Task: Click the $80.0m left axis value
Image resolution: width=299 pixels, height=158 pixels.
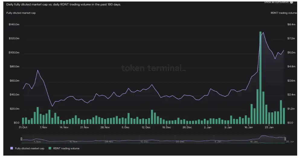Action: (x=14, y=67)
